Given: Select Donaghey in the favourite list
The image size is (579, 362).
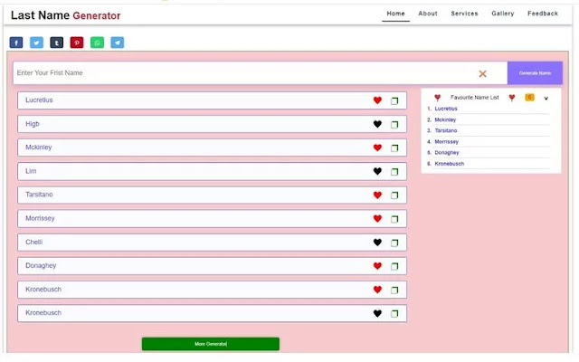Looking at the screenshot, I should coord(446,152).
